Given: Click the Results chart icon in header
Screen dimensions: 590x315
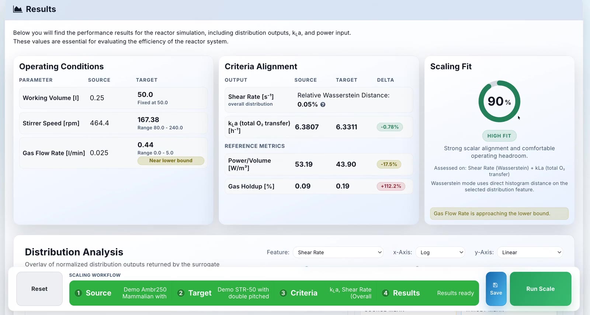Looking at the screenshot, I should point(18,9).
